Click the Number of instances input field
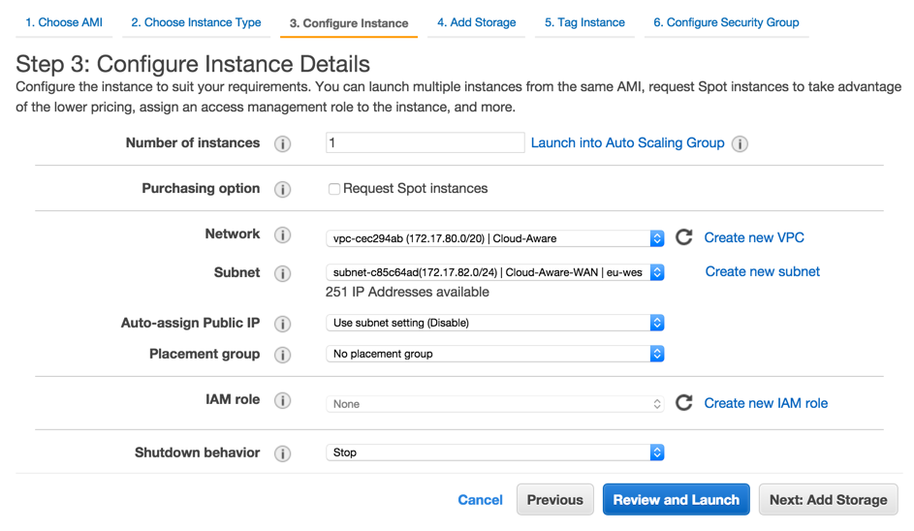 pos(425,143)
